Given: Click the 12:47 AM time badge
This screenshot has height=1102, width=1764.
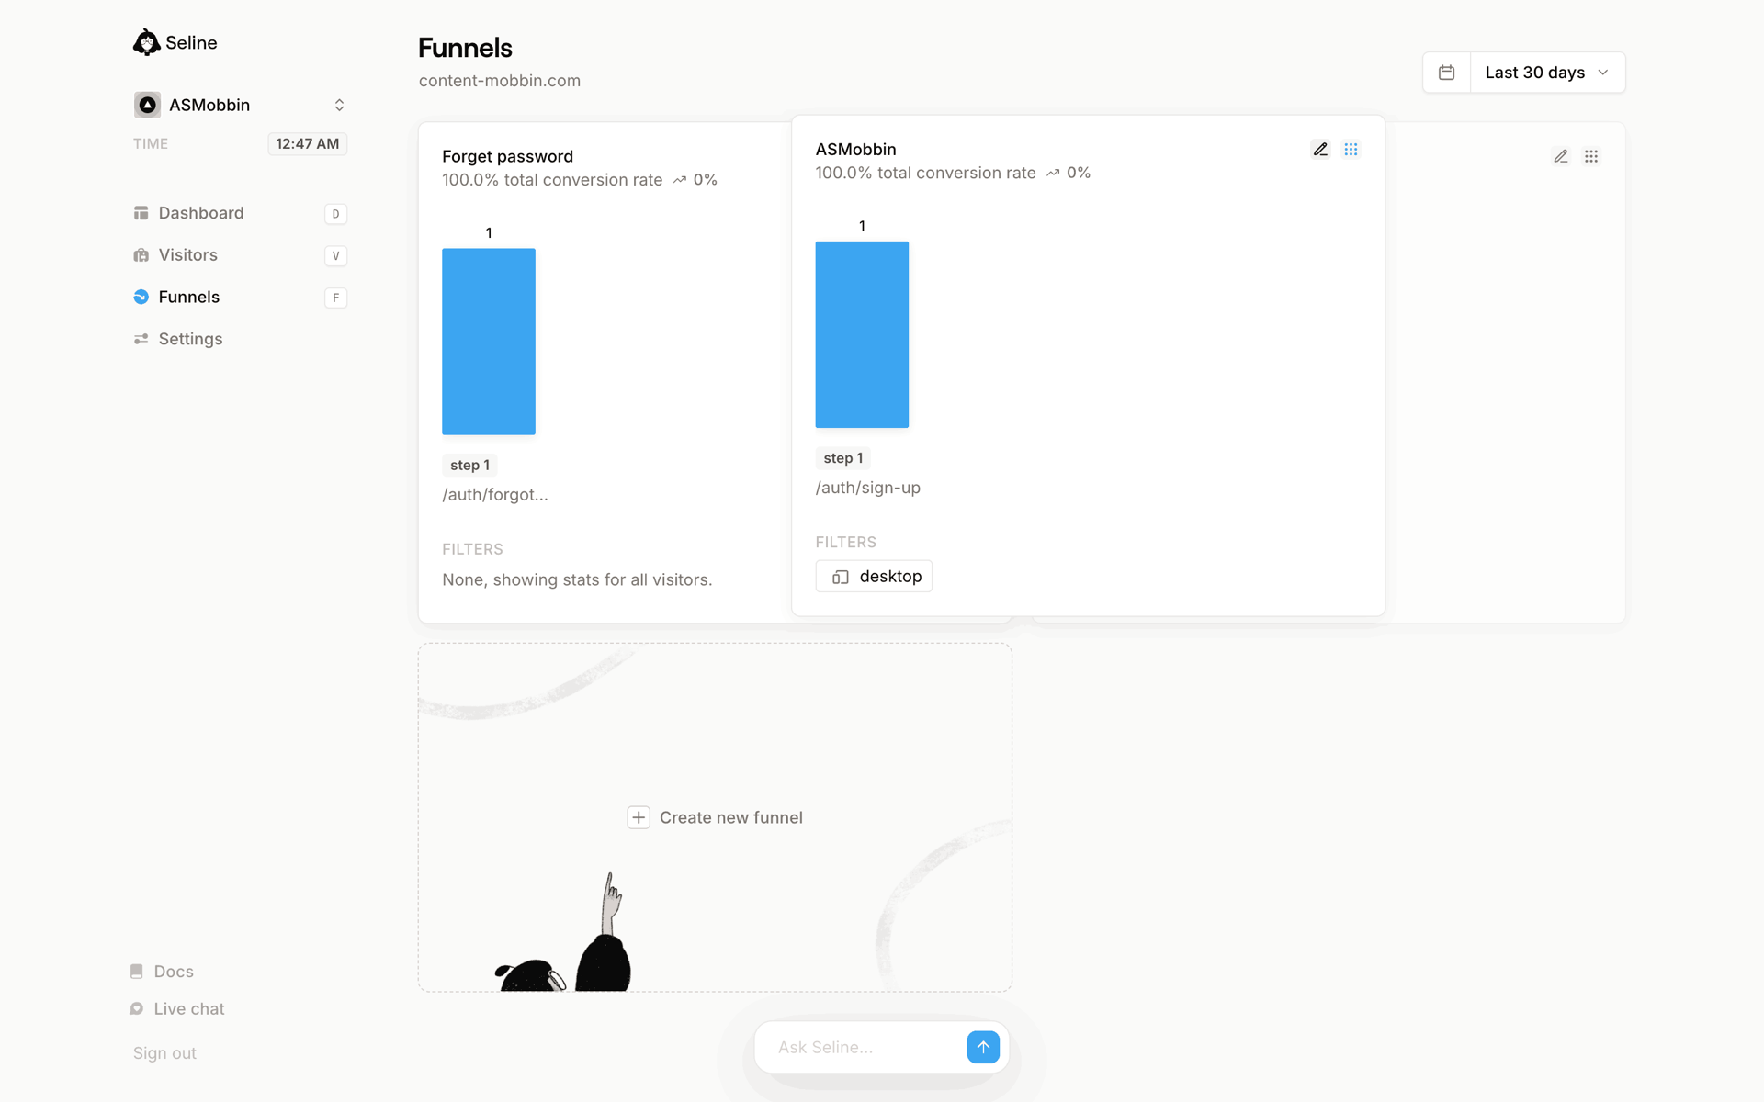Looking at the screenshot, I should point(308,144).
